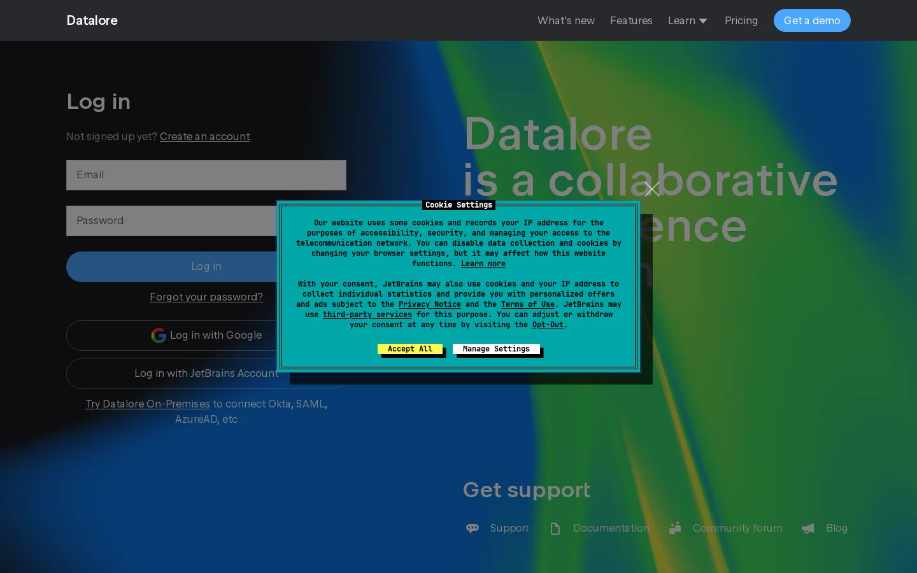917x573 pixels.
Task: Open the Forgot your password link
Action: [206, 297]
